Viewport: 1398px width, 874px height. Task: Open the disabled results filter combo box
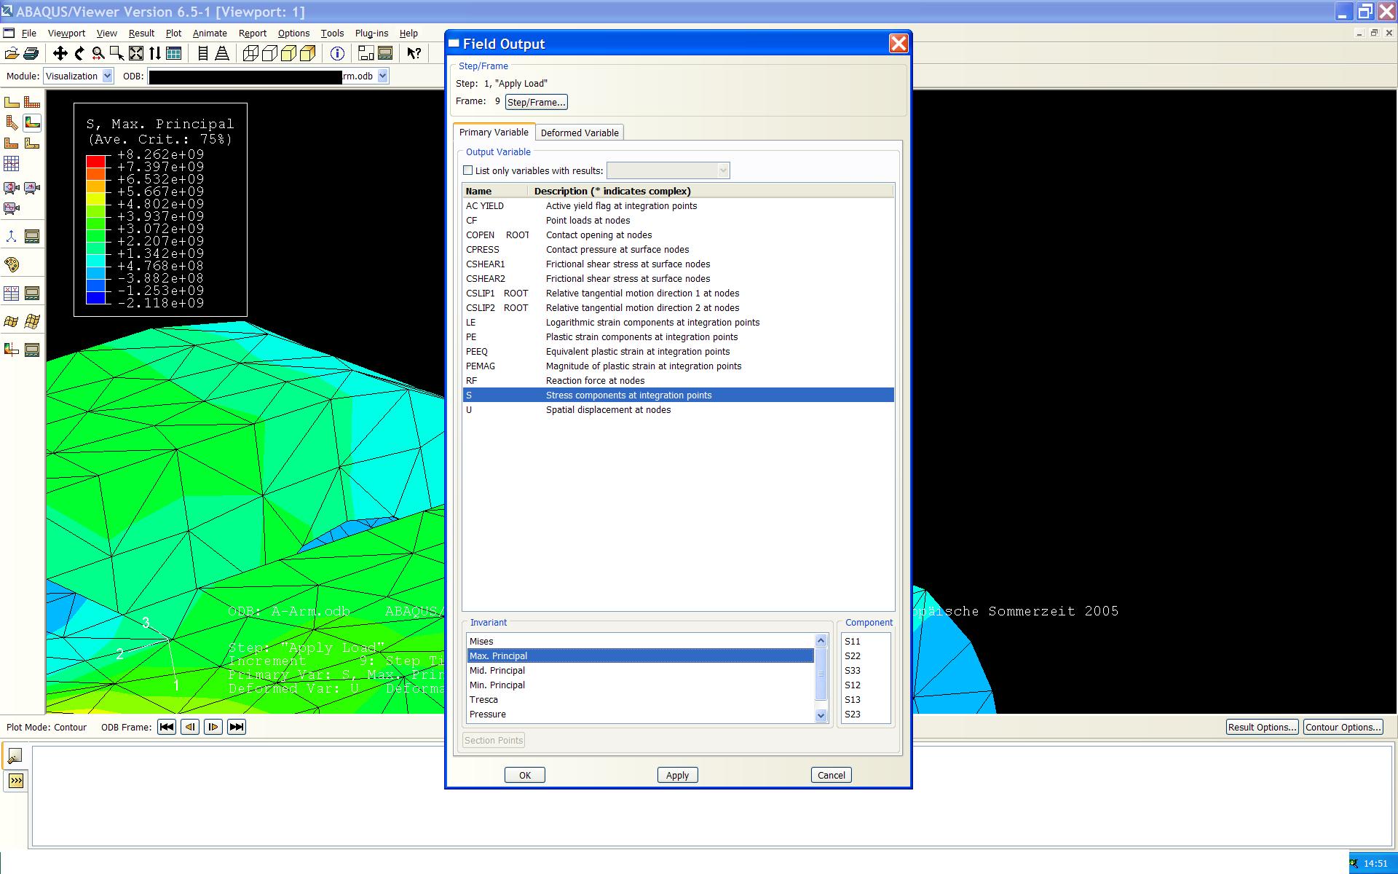click(668, 170)
